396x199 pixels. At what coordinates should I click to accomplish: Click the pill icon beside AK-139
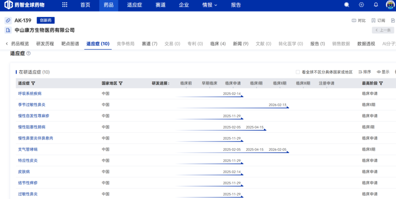pos(8,21)
